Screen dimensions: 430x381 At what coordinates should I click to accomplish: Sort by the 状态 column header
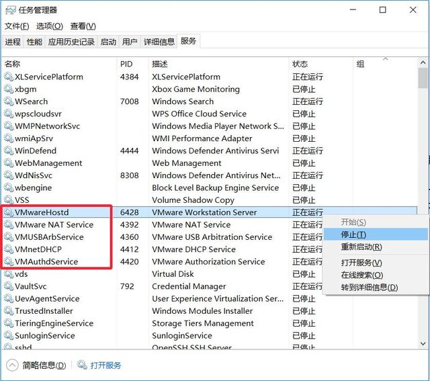[321, 64]
